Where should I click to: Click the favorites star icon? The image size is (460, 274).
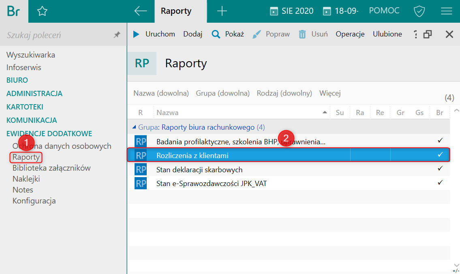pyautogui.click(x=42, y=11)
